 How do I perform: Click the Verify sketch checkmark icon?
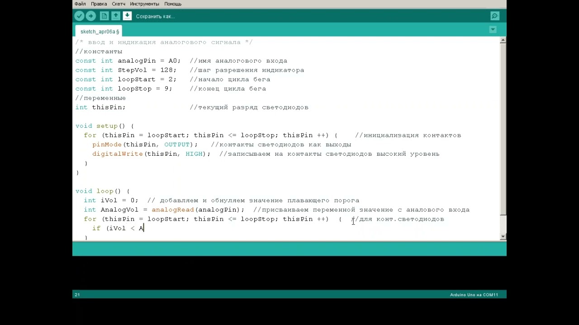pos(79,16)
